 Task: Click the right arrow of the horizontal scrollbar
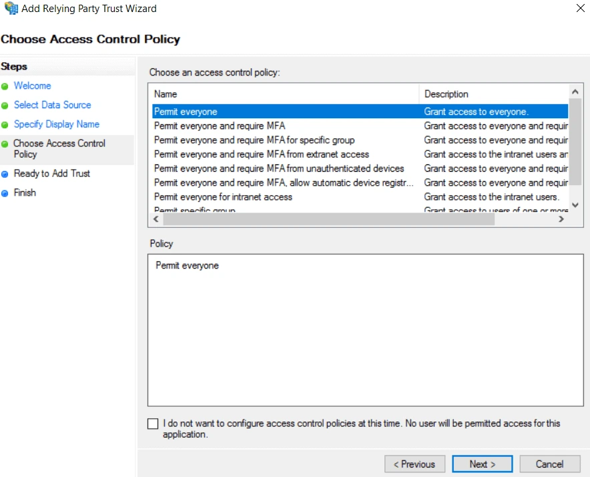pos(561,218)
